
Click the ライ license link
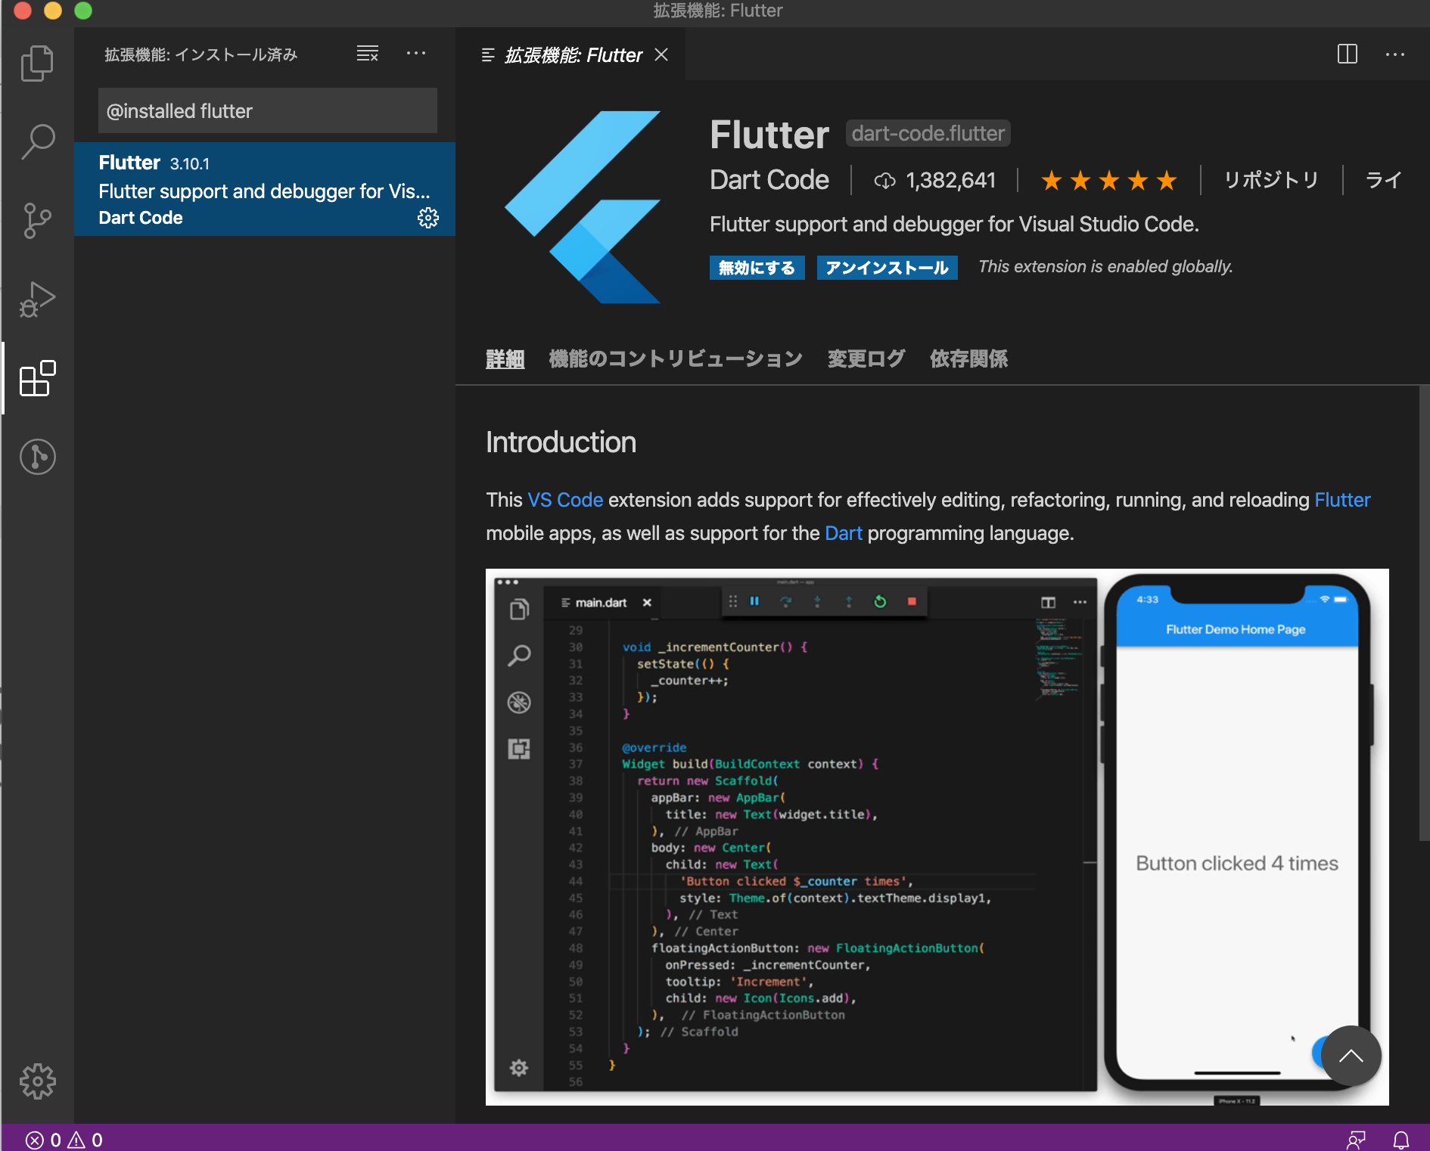[x=1385, y=180]
